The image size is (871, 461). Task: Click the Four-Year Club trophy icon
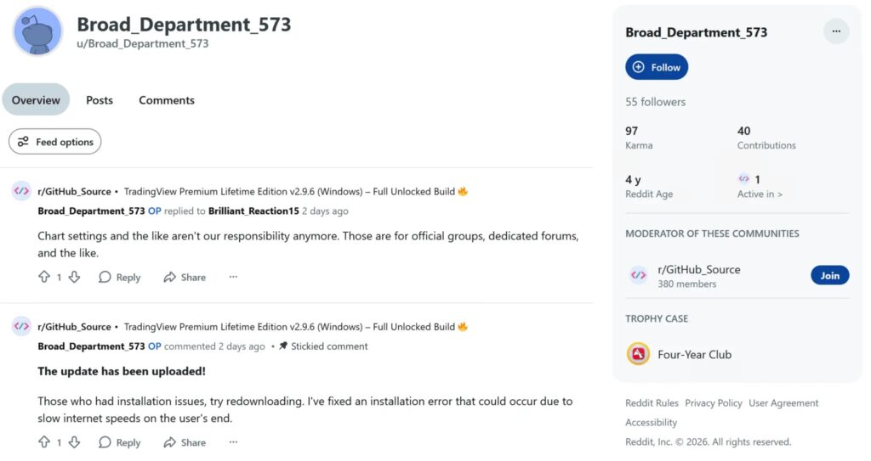pos(638,354)
